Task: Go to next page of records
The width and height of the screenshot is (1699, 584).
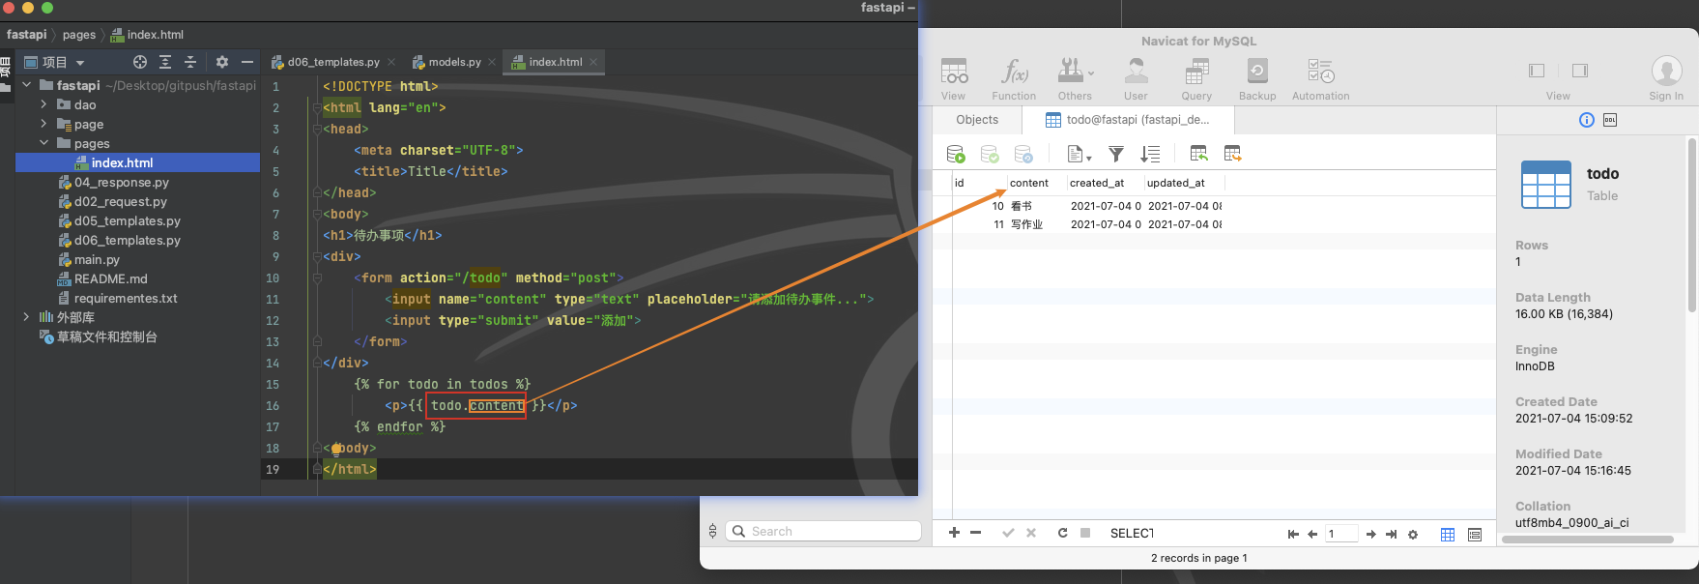Action: point(1370,534)
